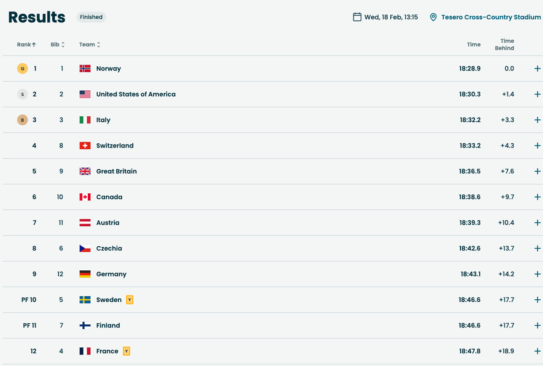This screenshot has height=366, width=543.
Task: Click the yellow card icon beside Sweden
Action: [129, 300]
